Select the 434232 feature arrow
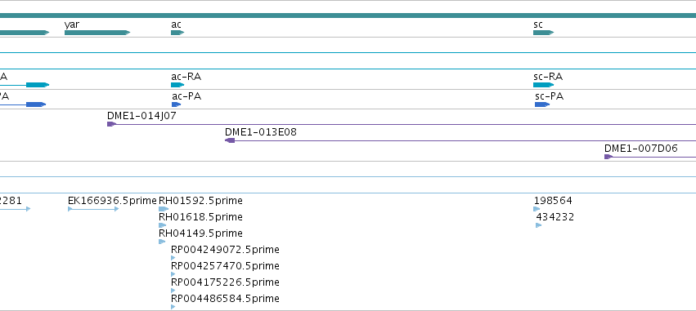Screen dimensions: 696x311 pyautogui.click(x=539, y=225)
